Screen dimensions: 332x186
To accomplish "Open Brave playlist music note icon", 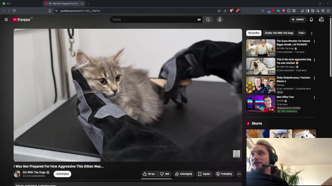I will point(302,11).
